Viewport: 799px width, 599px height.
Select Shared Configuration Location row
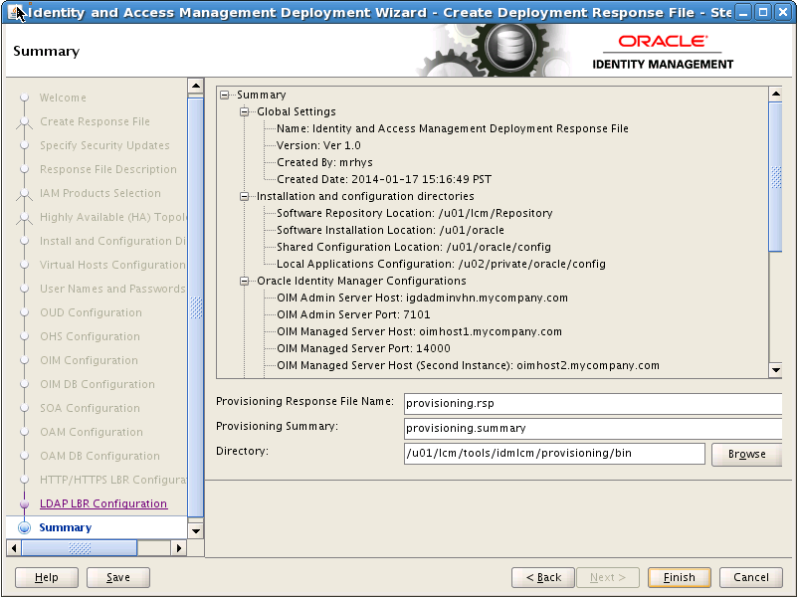414,247
